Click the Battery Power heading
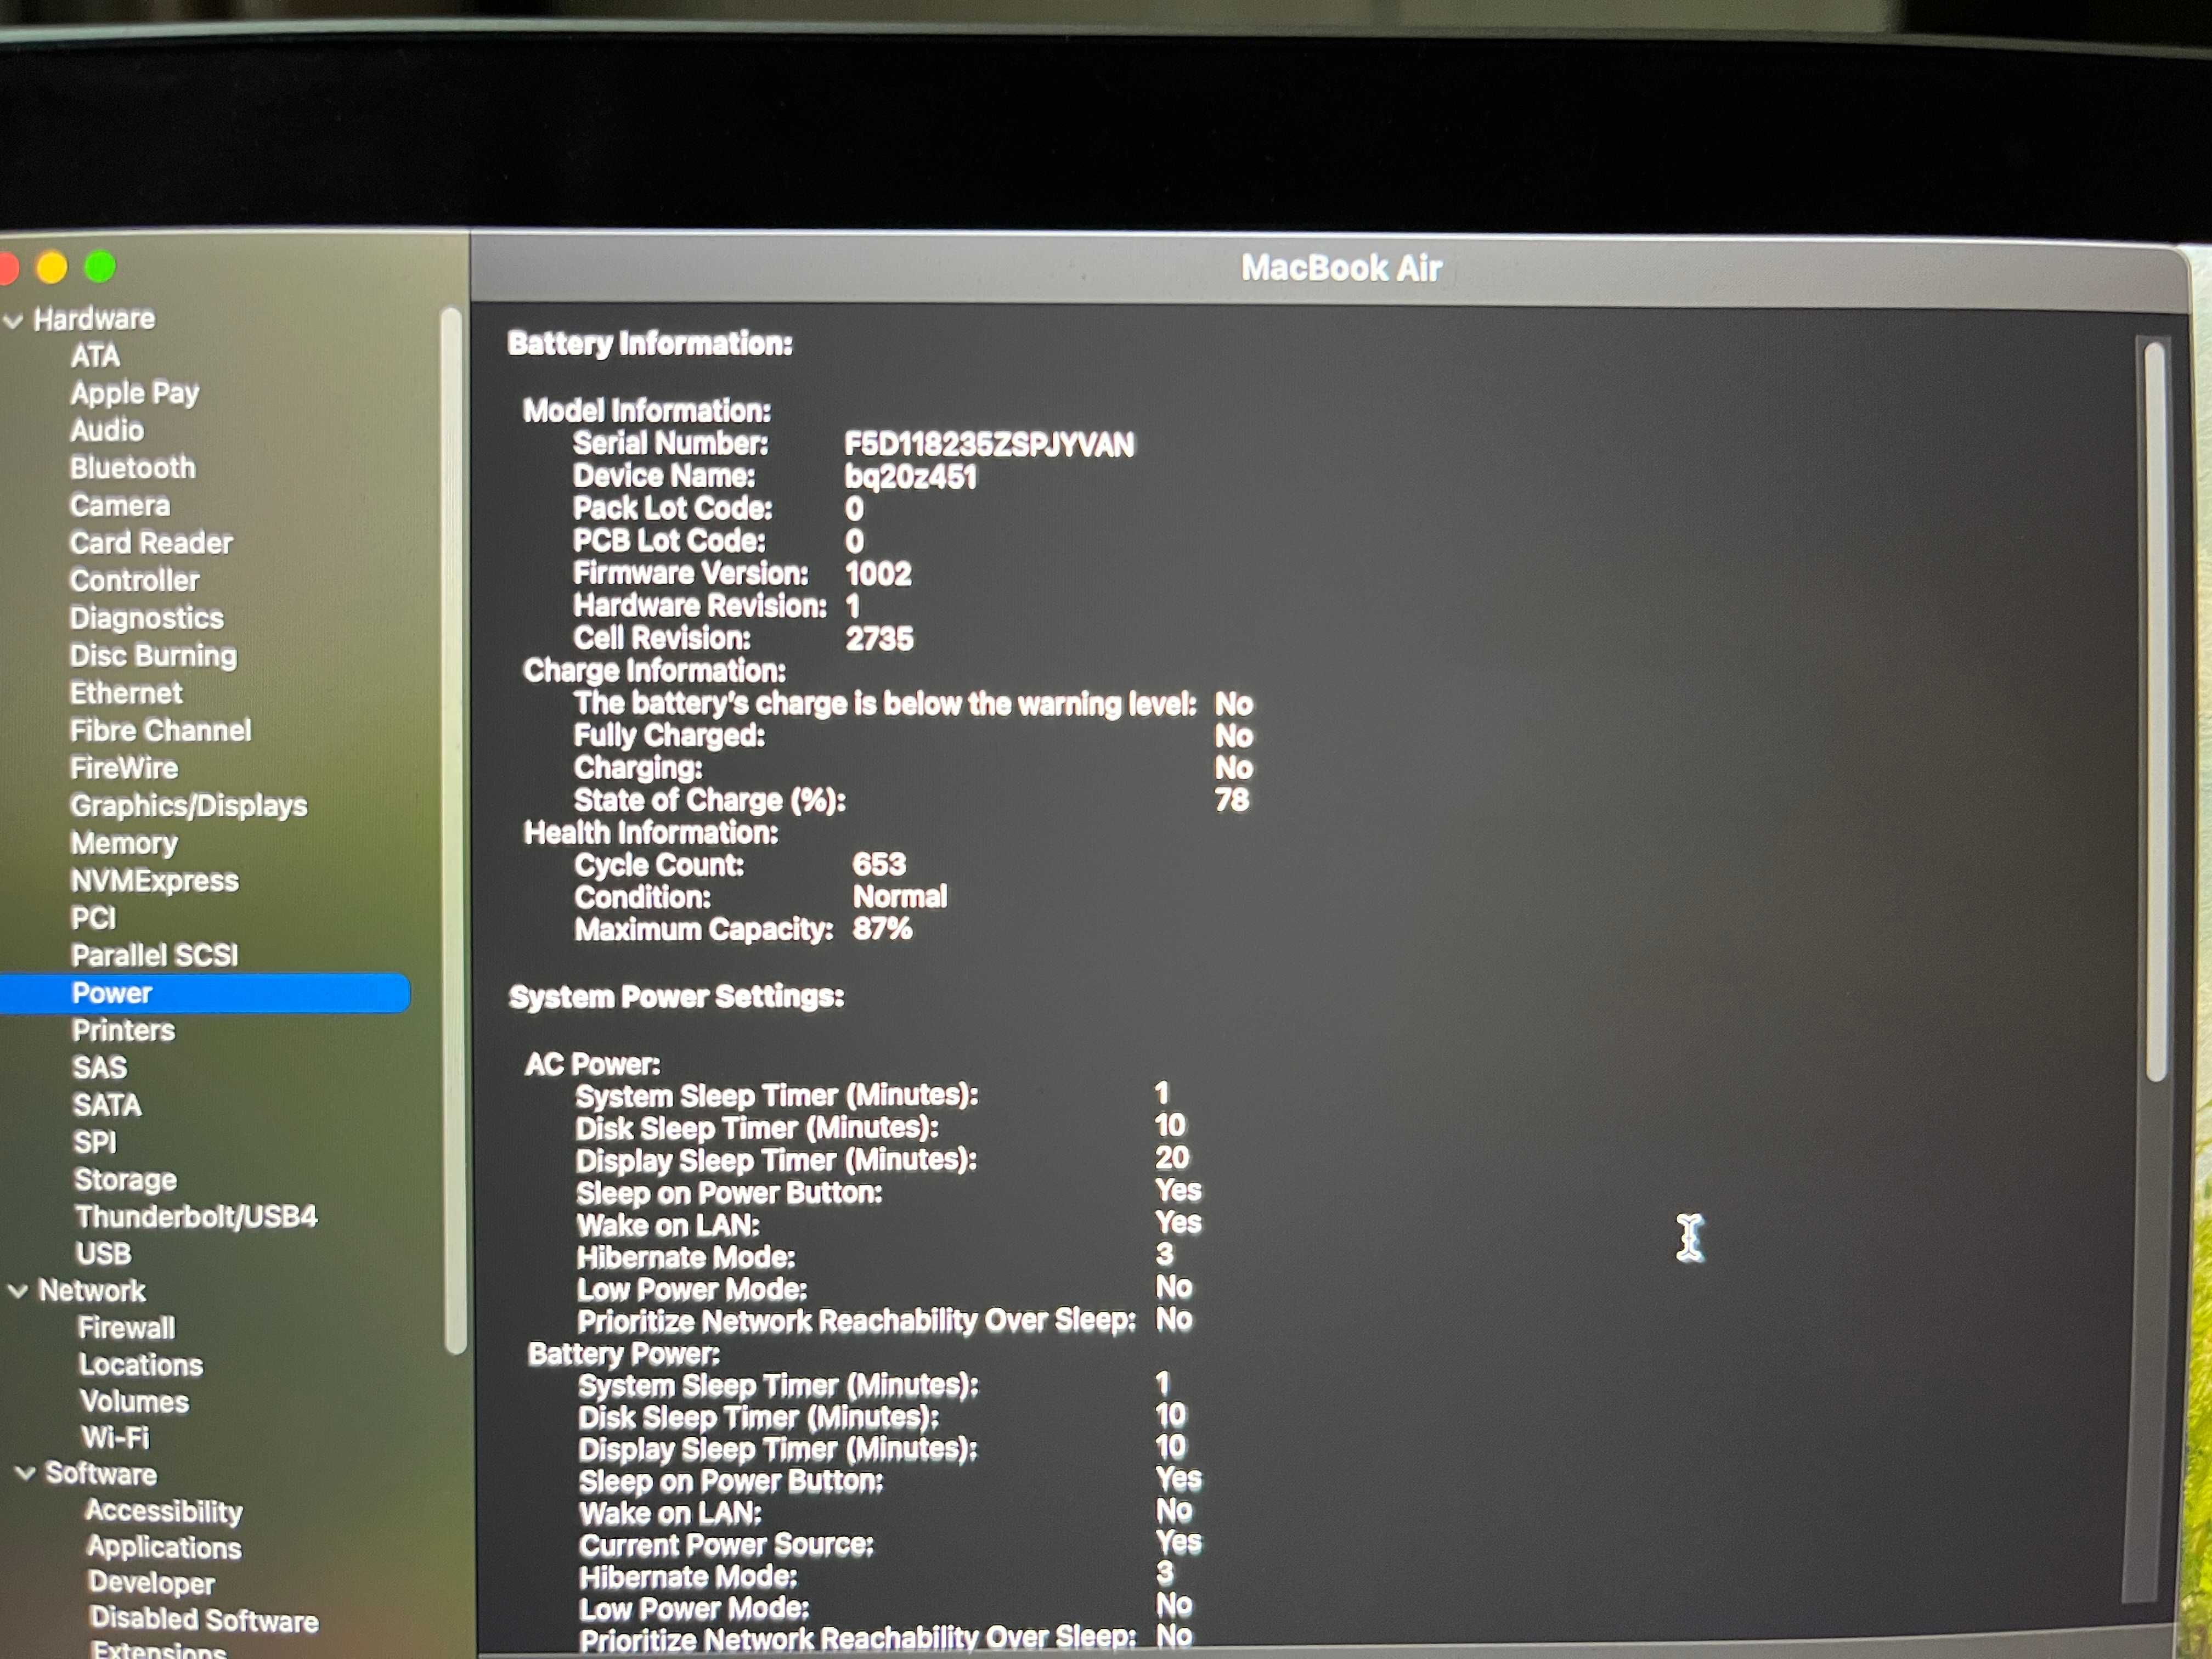Screen dimensions: 2212x1659 (624, 1354)
